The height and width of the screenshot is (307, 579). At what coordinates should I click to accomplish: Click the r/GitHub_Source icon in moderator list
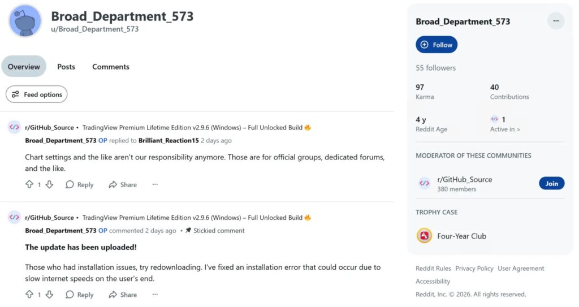[424, 183]
